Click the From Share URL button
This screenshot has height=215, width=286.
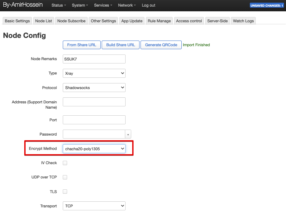[x=82, y=45]
